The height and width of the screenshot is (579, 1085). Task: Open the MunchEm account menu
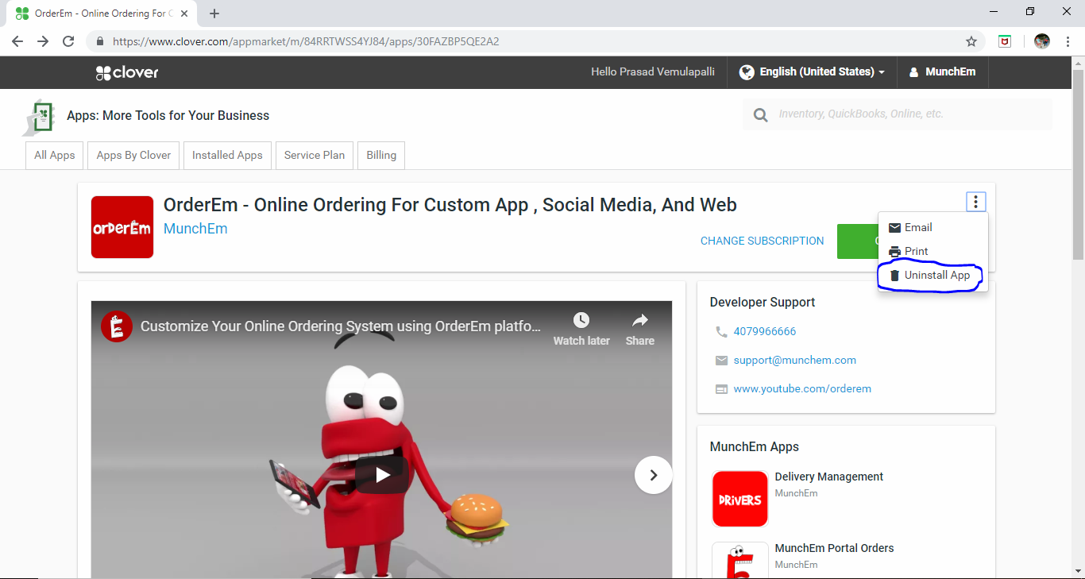(x=942, y=72)
